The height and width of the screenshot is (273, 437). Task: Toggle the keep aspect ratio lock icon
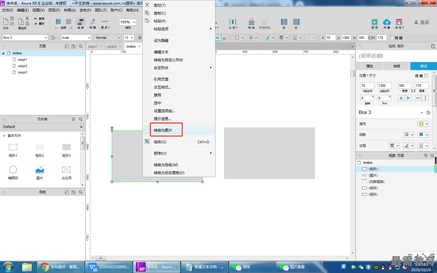click(413, 91)
